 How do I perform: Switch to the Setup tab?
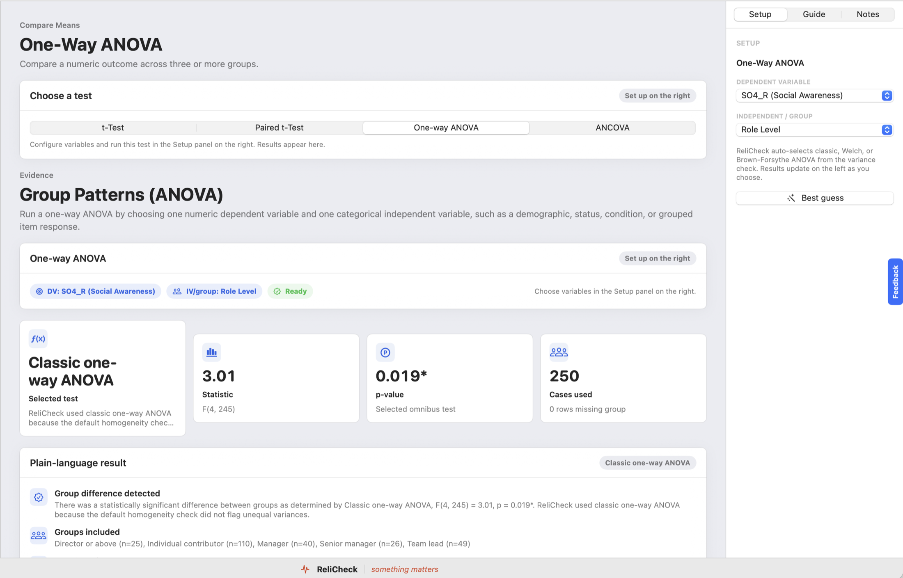[x=760, y=14]
